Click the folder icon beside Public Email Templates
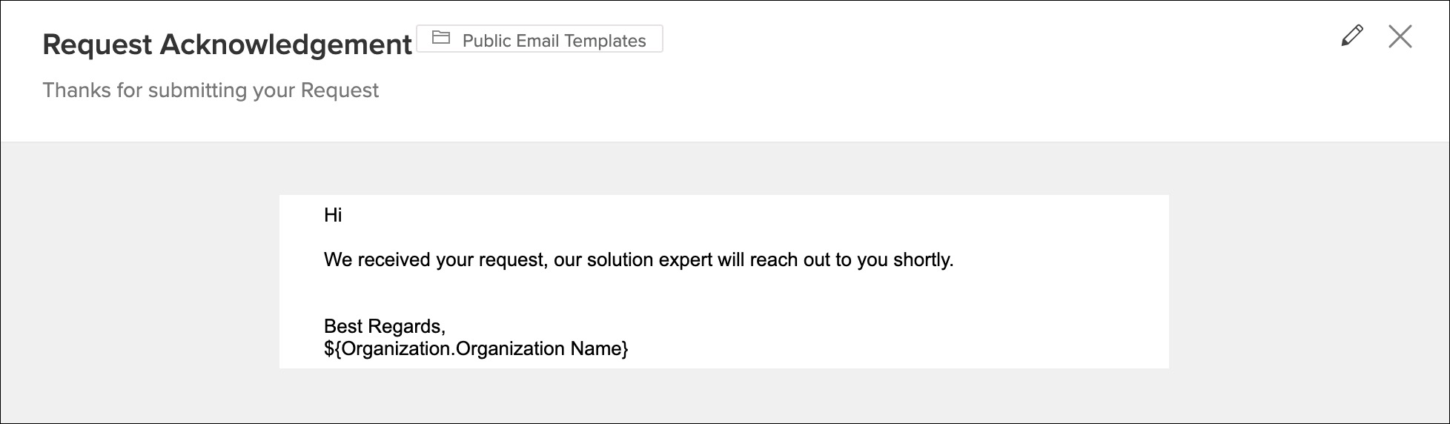 pos(441,38)
